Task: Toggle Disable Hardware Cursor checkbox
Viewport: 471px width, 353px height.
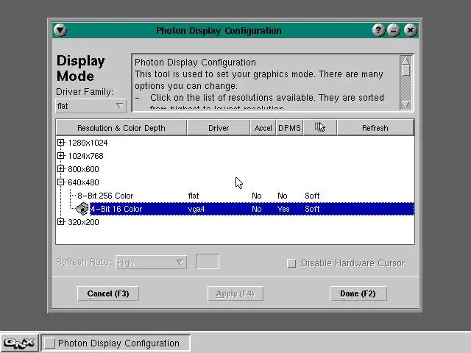Action: (291, 263)
